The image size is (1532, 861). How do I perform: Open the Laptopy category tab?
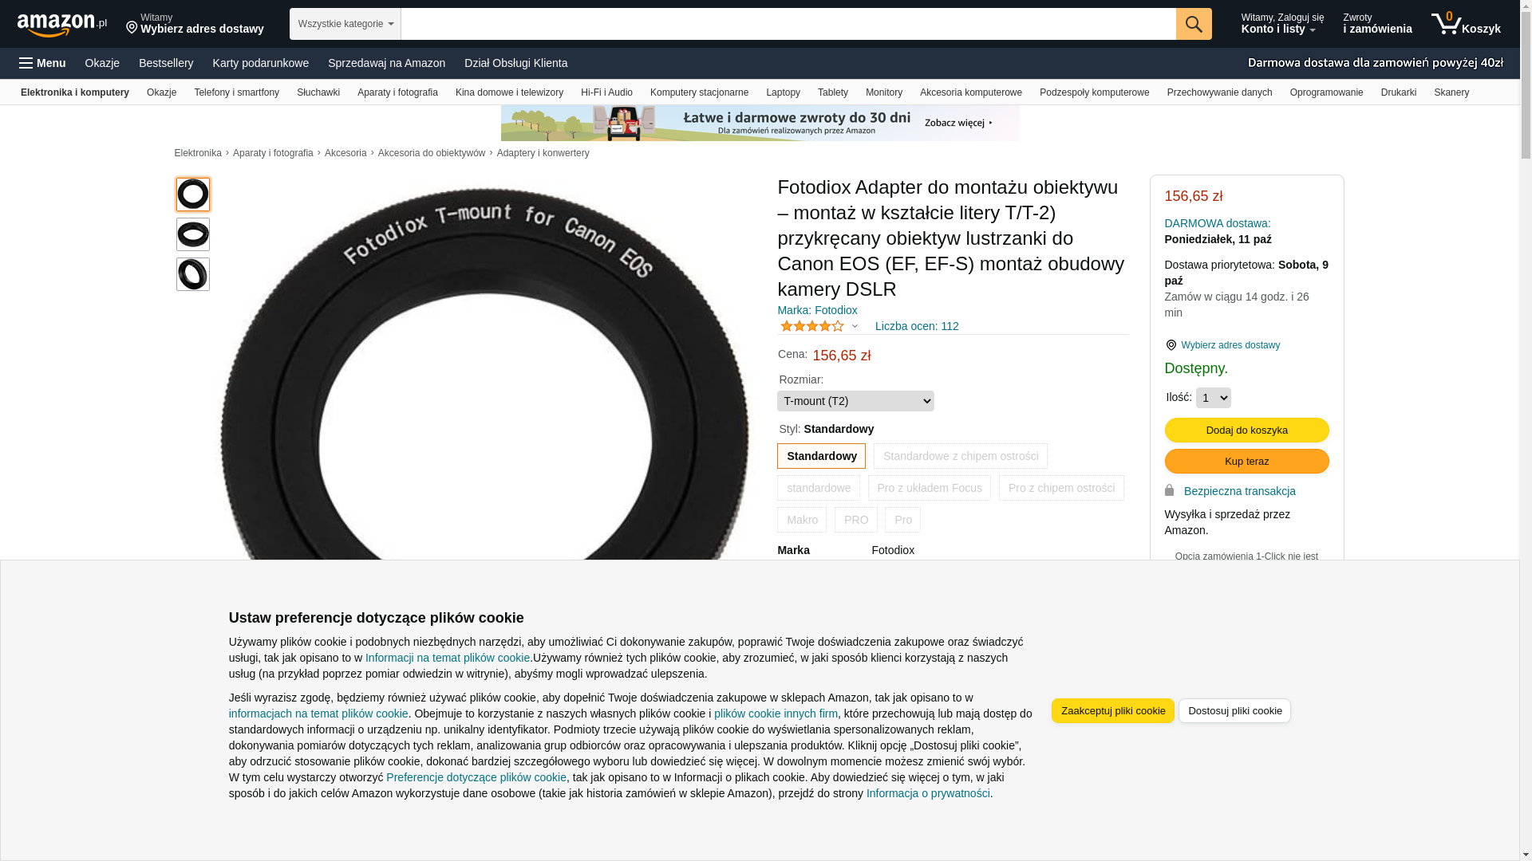(783, 92)
